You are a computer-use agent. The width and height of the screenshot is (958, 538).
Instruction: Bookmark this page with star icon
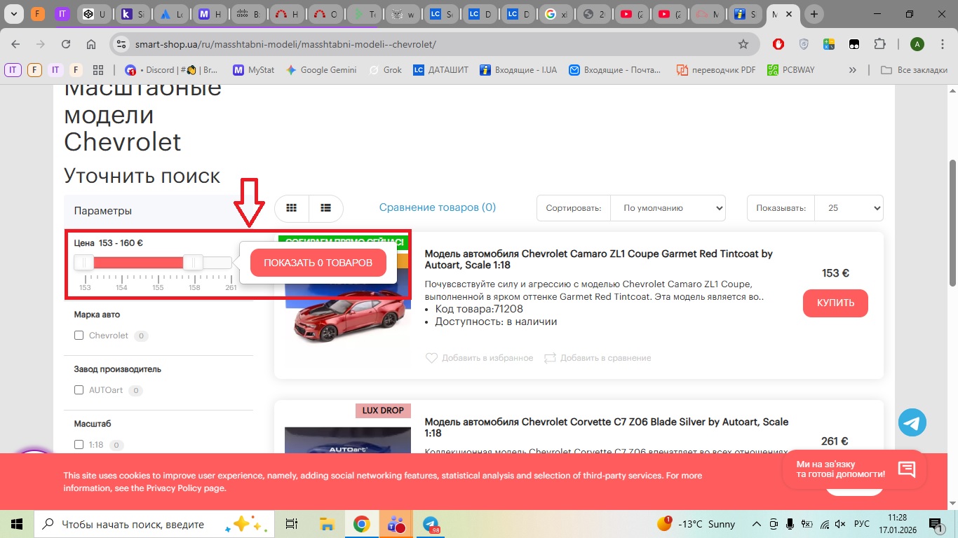[743, 44]
